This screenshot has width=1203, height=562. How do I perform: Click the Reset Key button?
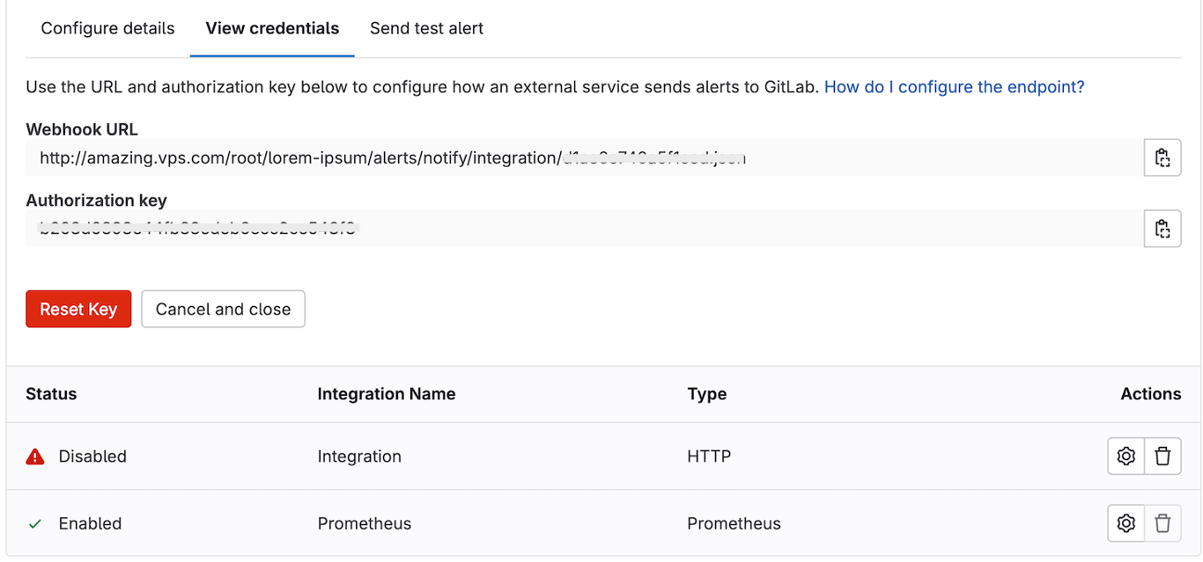pyautogui.click(x=78, y=309)
